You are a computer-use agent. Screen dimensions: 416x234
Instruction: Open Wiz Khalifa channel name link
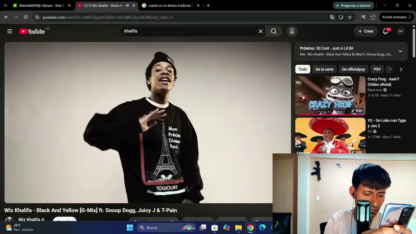tap(29, 219)
